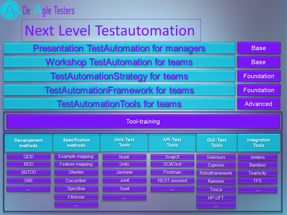Select TestAutomationStrategy for teams bar

point(119,76)
